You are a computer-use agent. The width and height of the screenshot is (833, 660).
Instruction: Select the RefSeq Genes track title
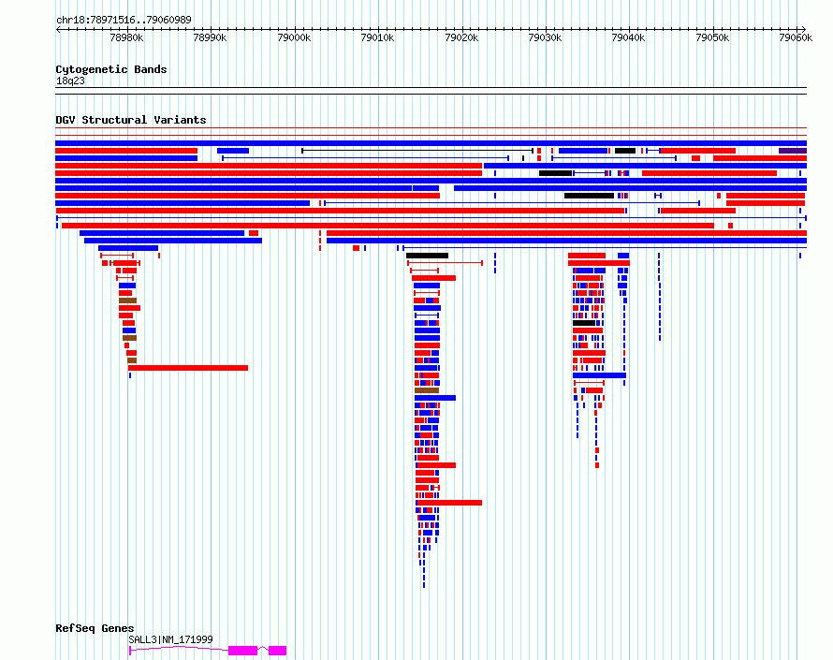point(95,628)
